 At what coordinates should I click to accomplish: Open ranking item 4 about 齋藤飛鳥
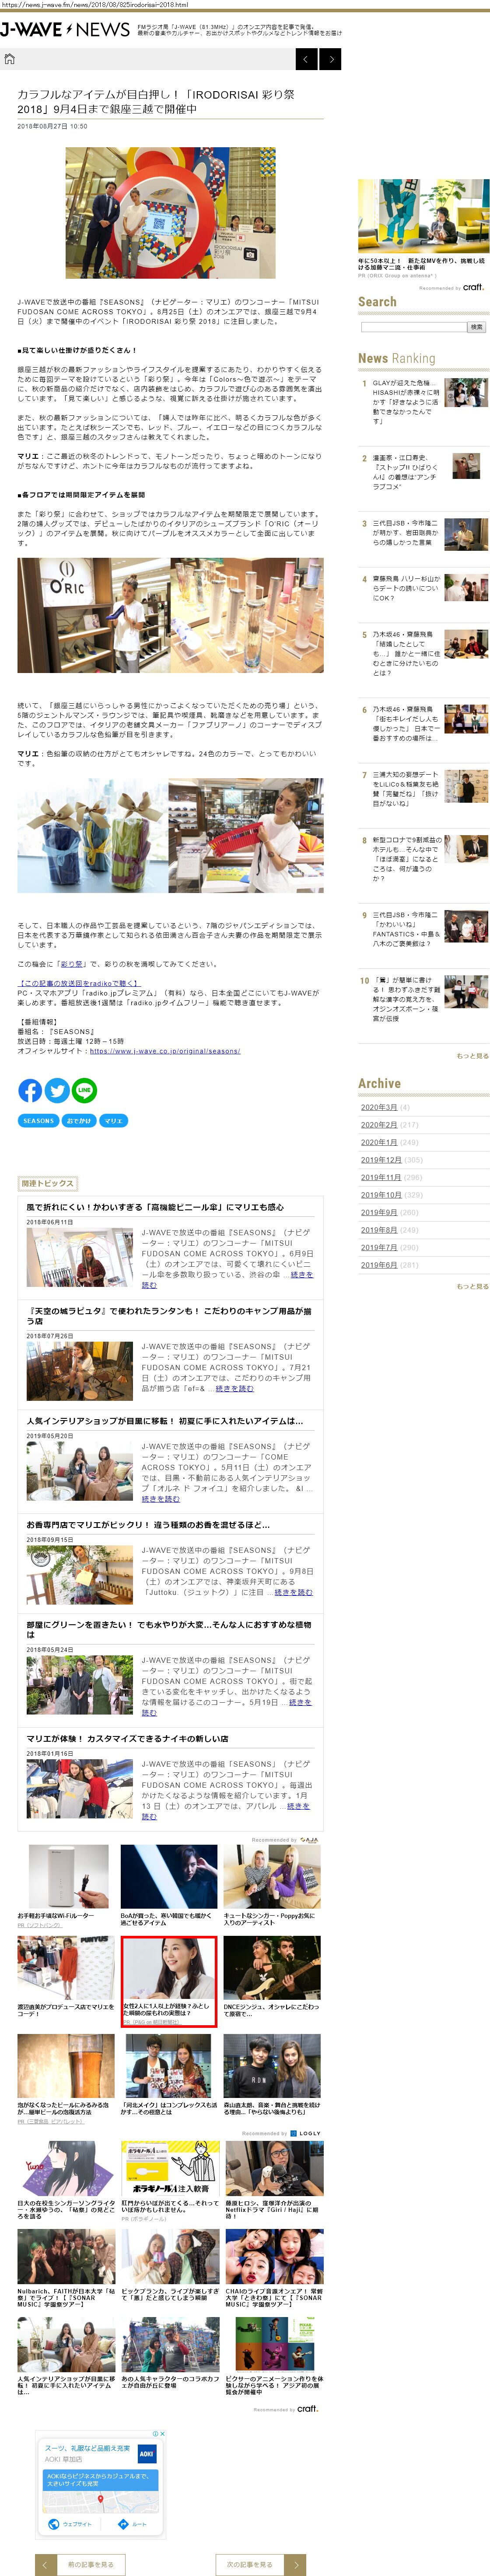tap(406, 588)
